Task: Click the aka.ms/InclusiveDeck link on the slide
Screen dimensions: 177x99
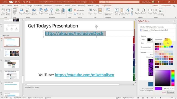Action: point(74,34)
